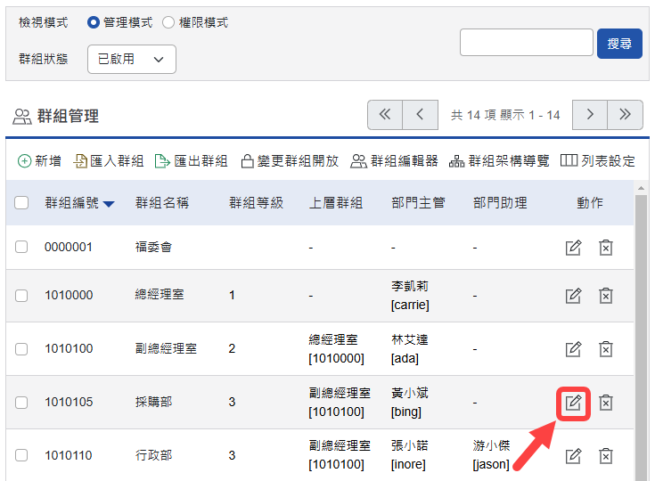The height and width of the screenshot is (481, 655).
Task: Tick the checkbox for group 1010000
Action: pos(21,295)
